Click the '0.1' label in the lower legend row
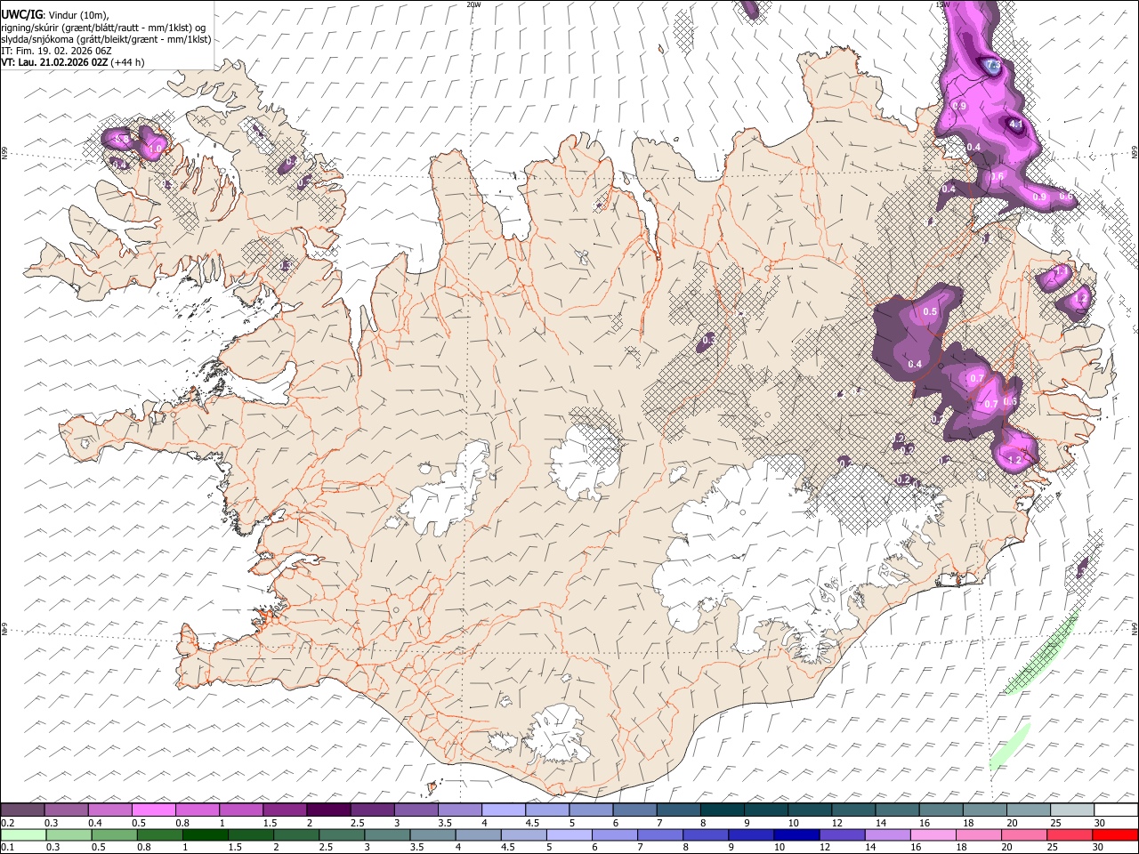The height and width of the screenshot is (854, 1139). tap(6, 848)
